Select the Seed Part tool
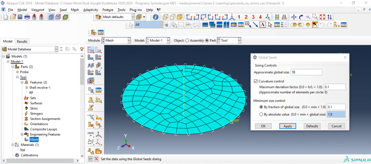Screen dimensions: 371x164 click(x=91, y=50)
